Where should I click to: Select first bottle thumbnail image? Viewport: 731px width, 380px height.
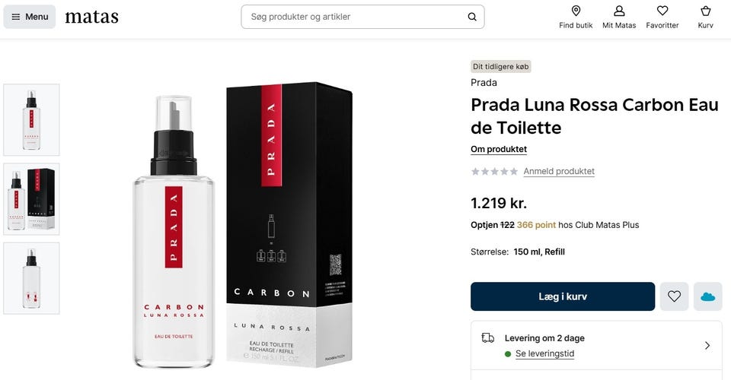click(x=32, y=120)
